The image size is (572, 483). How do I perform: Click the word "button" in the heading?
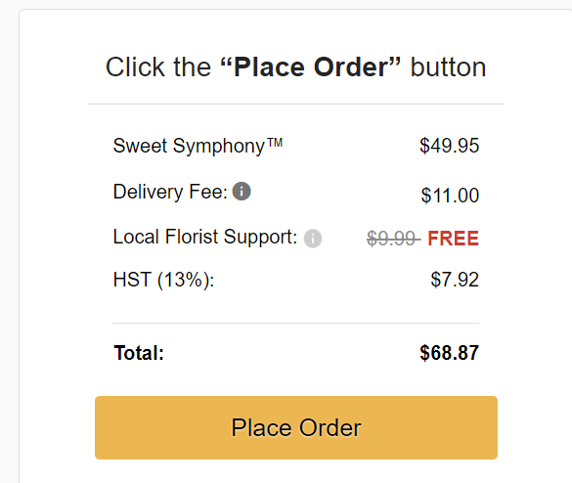pyautogui.click(x=449, y=67)
